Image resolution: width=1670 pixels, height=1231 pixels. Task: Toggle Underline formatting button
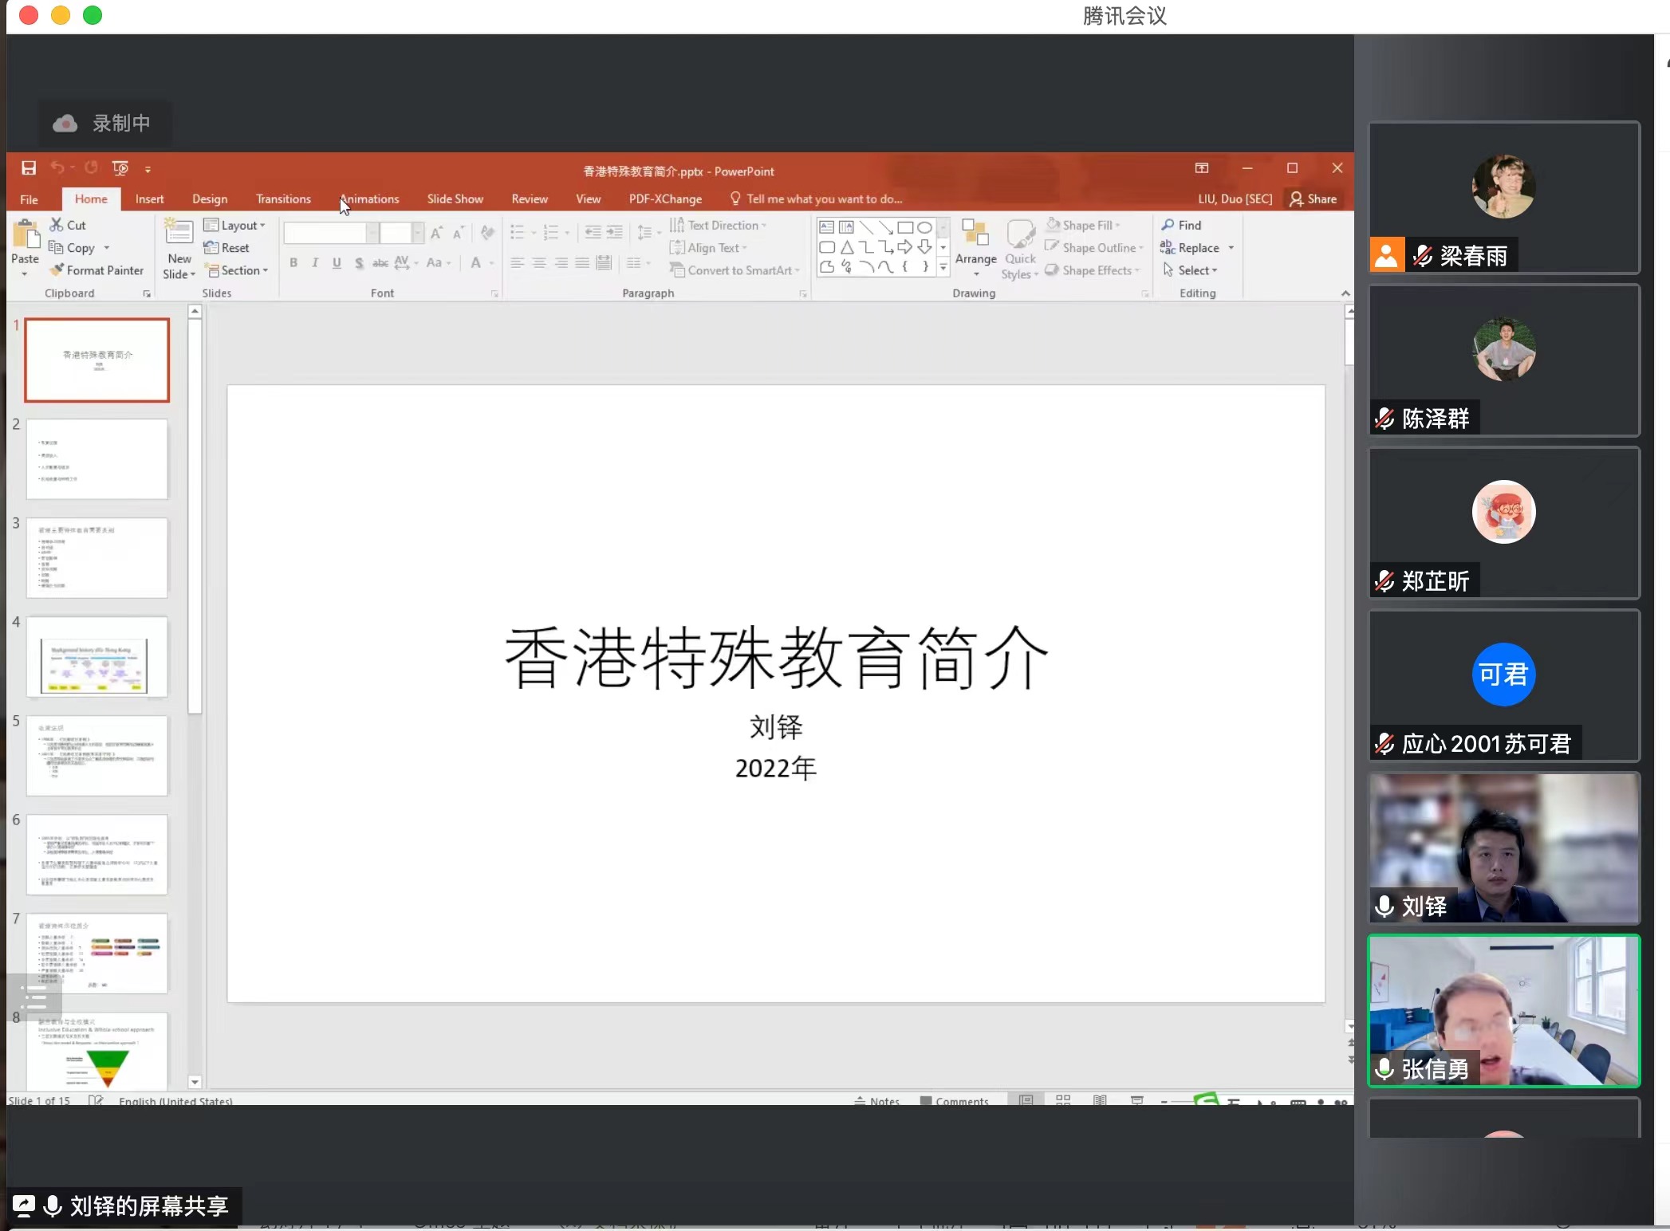tap(337, 263)
